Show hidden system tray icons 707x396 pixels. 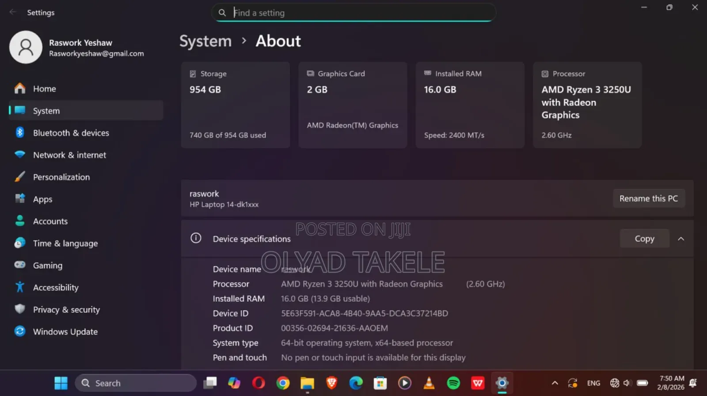[x=555, y=383]
